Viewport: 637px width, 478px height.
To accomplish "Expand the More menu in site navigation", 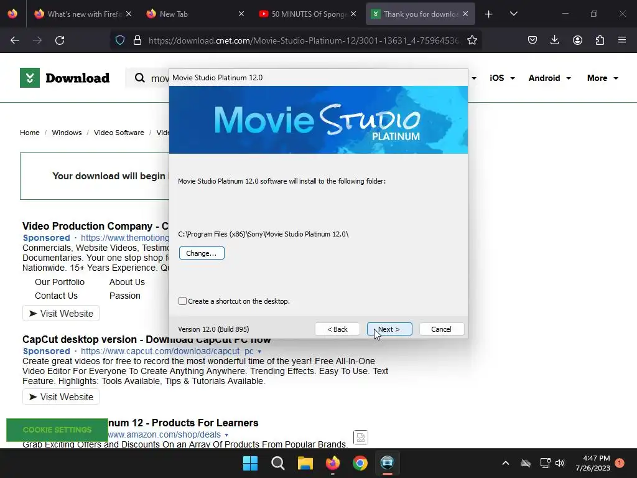I will click(602, 78).
